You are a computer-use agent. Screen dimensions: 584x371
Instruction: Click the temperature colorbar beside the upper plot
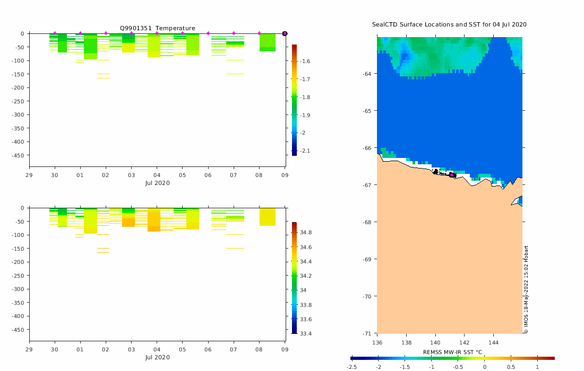[294, 100]
